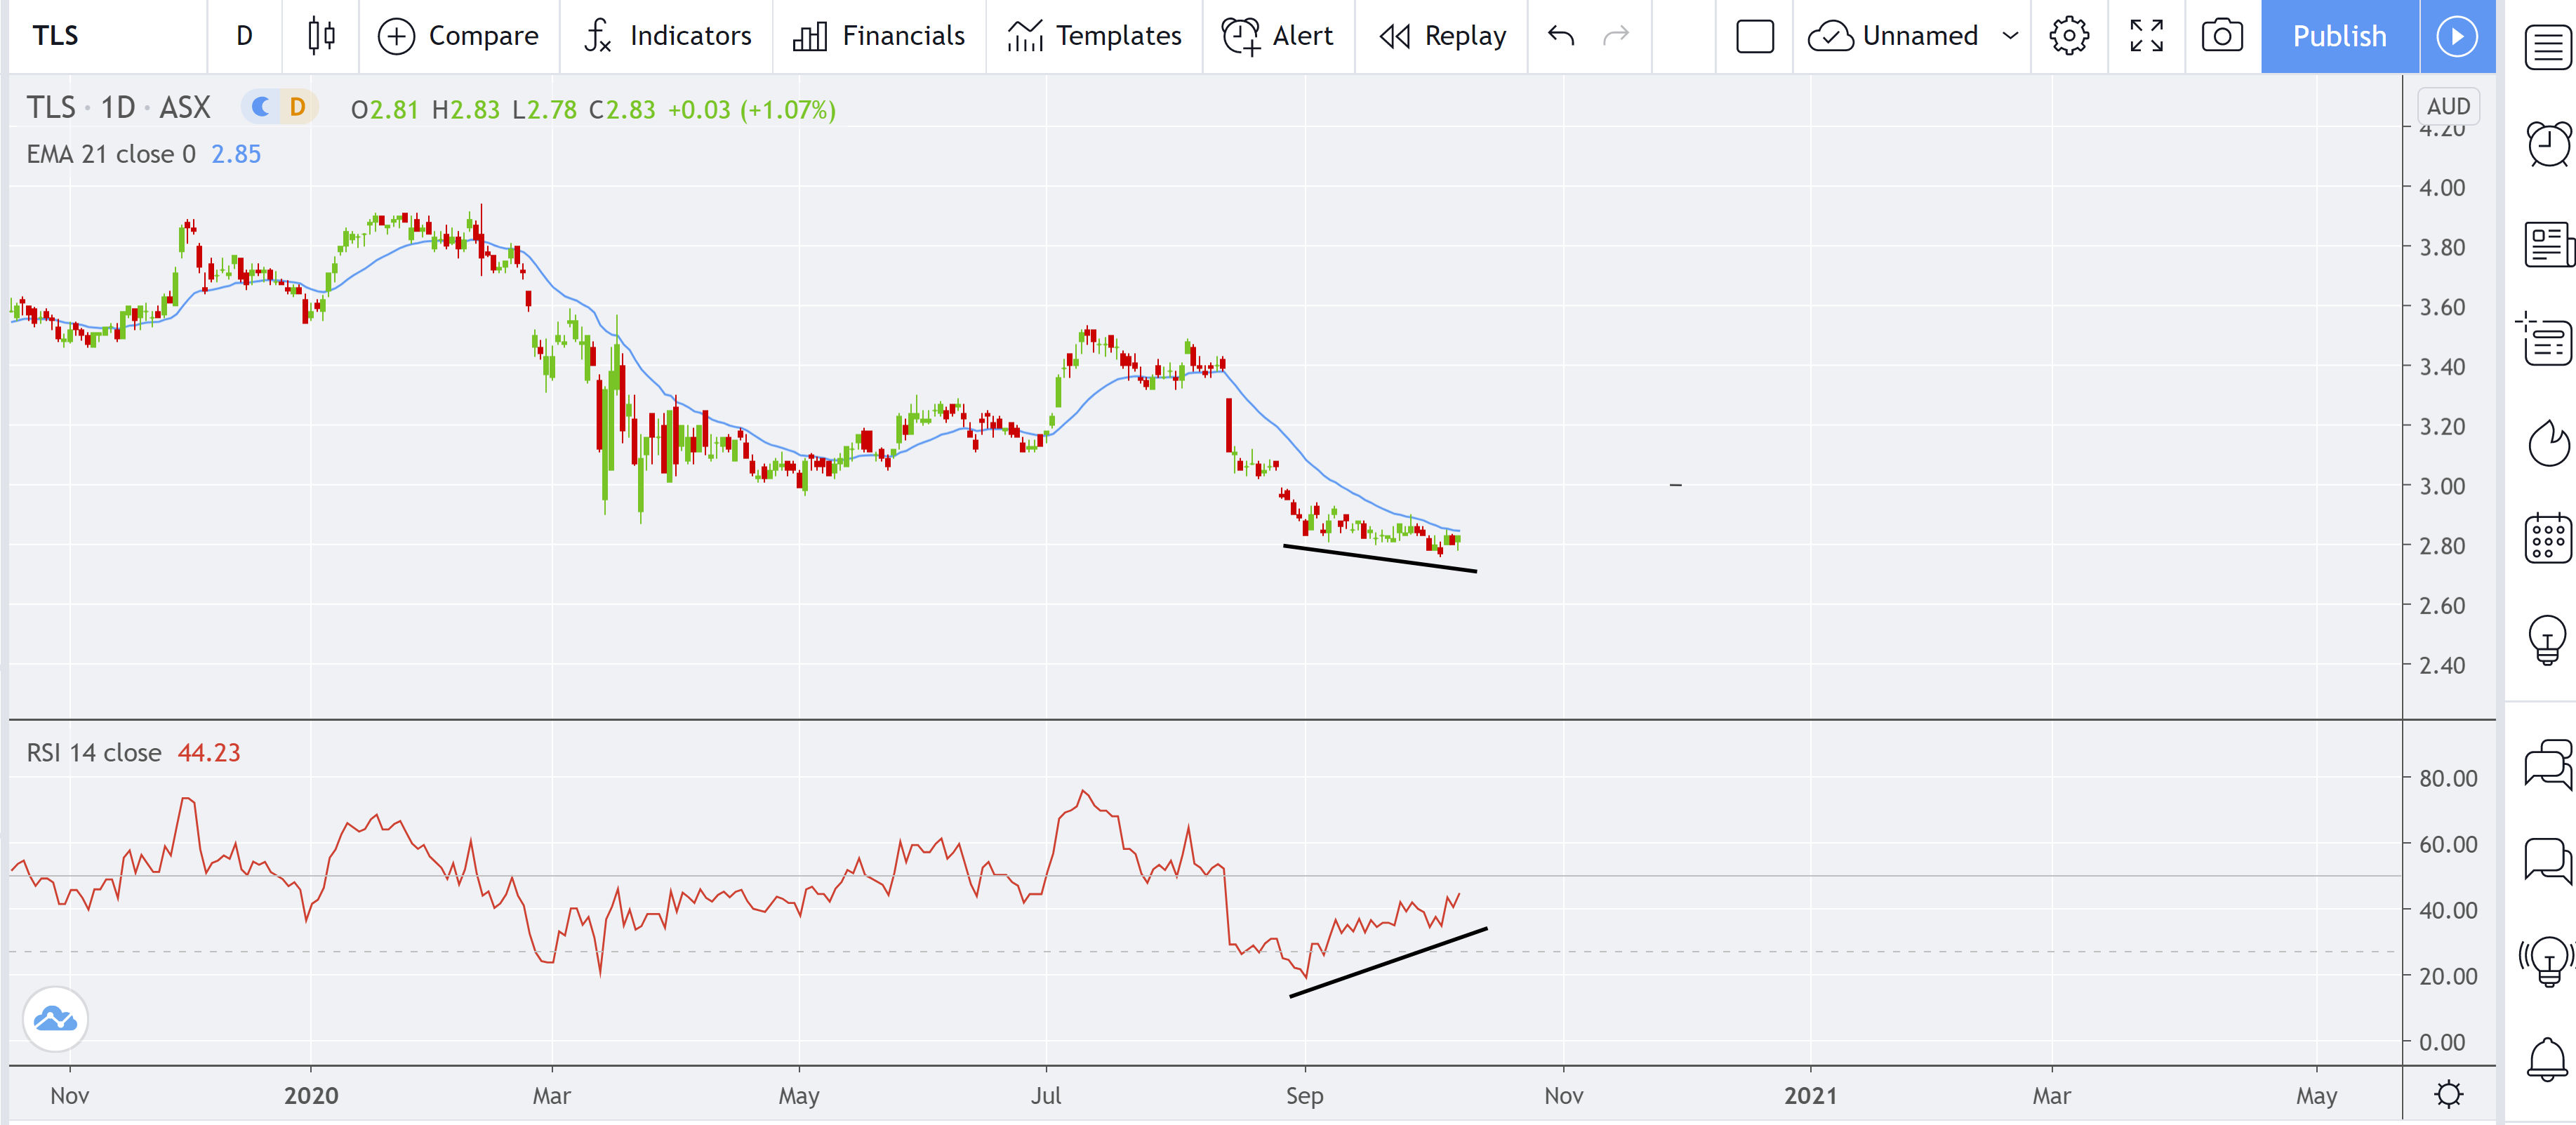Click the RSI 14 close indicator label
The width and height of the screenshot is (2576, 1125).
point(94,752)
